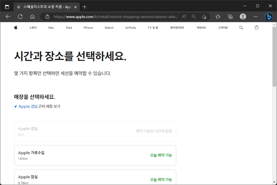Screen dimensions: 277x185
Task: Click the 시간과 장소를 선택하세요 heading
Action: pos(70,56)
